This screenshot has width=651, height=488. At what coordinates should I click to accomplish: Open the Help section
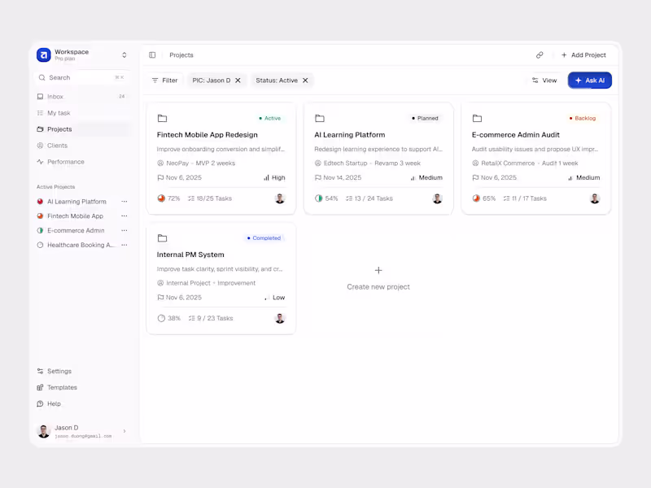tap(54, 403)
